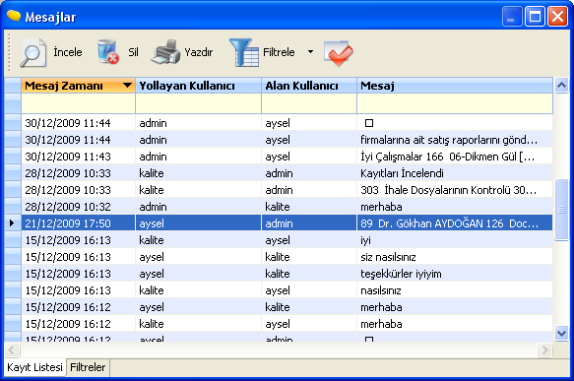Click receiver 'kalite' in 'teşekkürler iyiyim' row
The width and height of the screenshot is (574, 381).
coord(309,274)
